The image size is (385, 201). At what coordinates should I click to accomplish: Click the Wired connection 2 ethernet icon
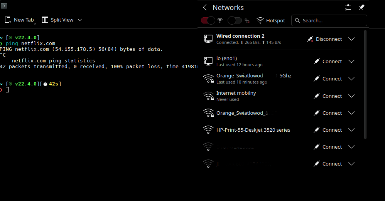[x=208, y=39]
